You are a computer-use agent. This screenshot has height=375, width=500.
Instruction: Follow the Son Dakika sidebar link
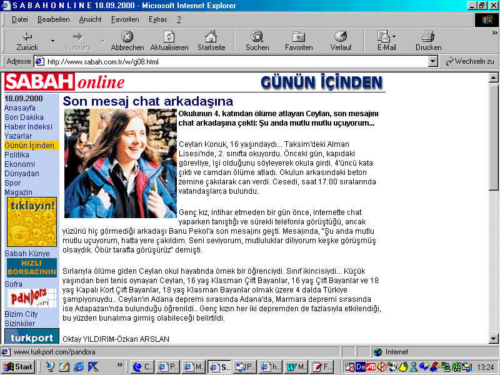click(x=24, y=117)
